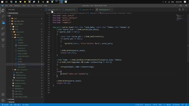Open the Terminal menu
The width and height of the screenshot is (189, 106).
[39, 6]
